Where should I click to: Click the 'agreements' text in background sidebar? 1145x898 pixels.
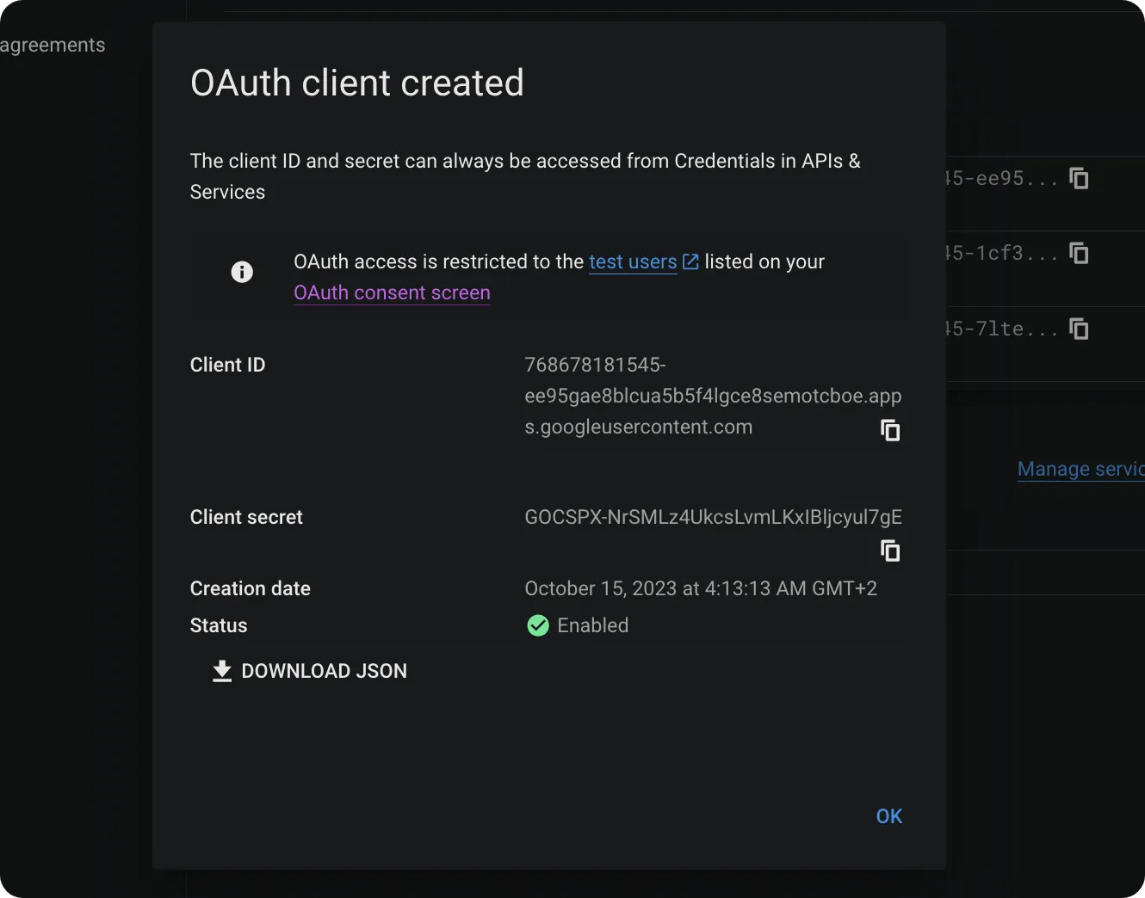coord(53,45)
